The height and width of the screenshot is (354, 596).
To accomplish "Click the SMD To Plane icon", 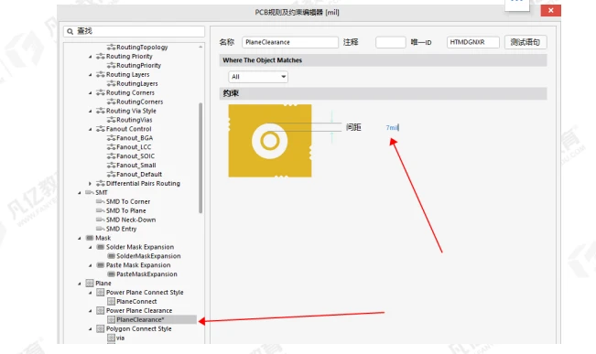I will click(x=101, y=210).
